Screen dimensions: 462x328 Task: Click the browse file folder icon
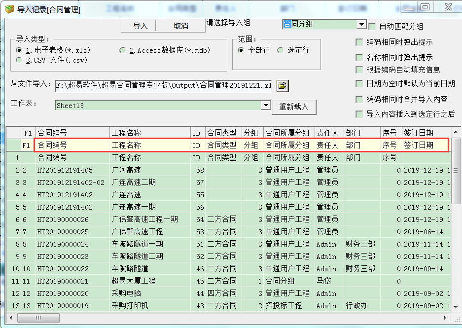click(282, 86)
